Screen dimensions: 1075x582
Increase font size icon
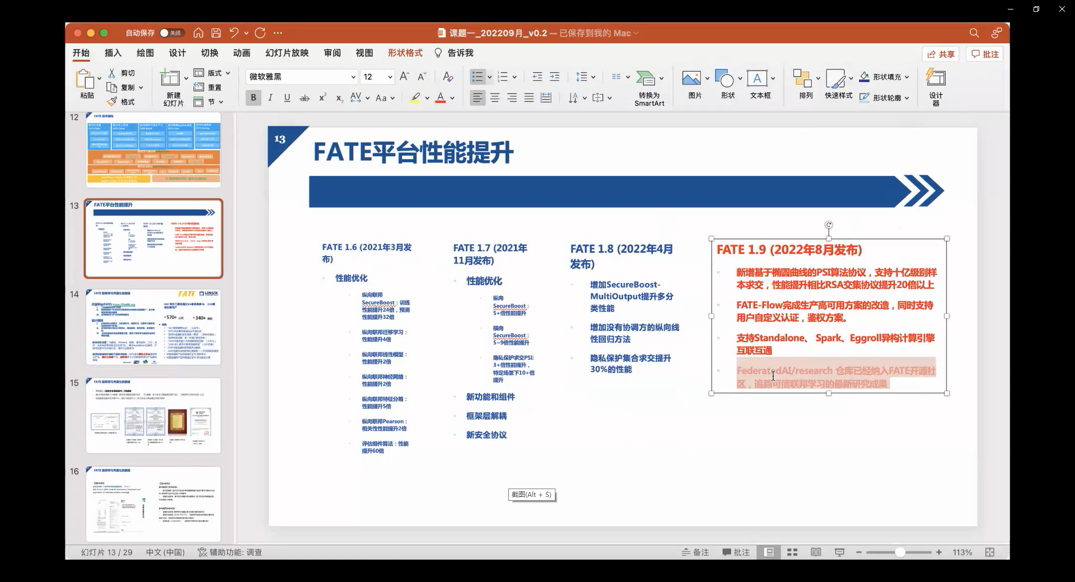click(404, 77)
